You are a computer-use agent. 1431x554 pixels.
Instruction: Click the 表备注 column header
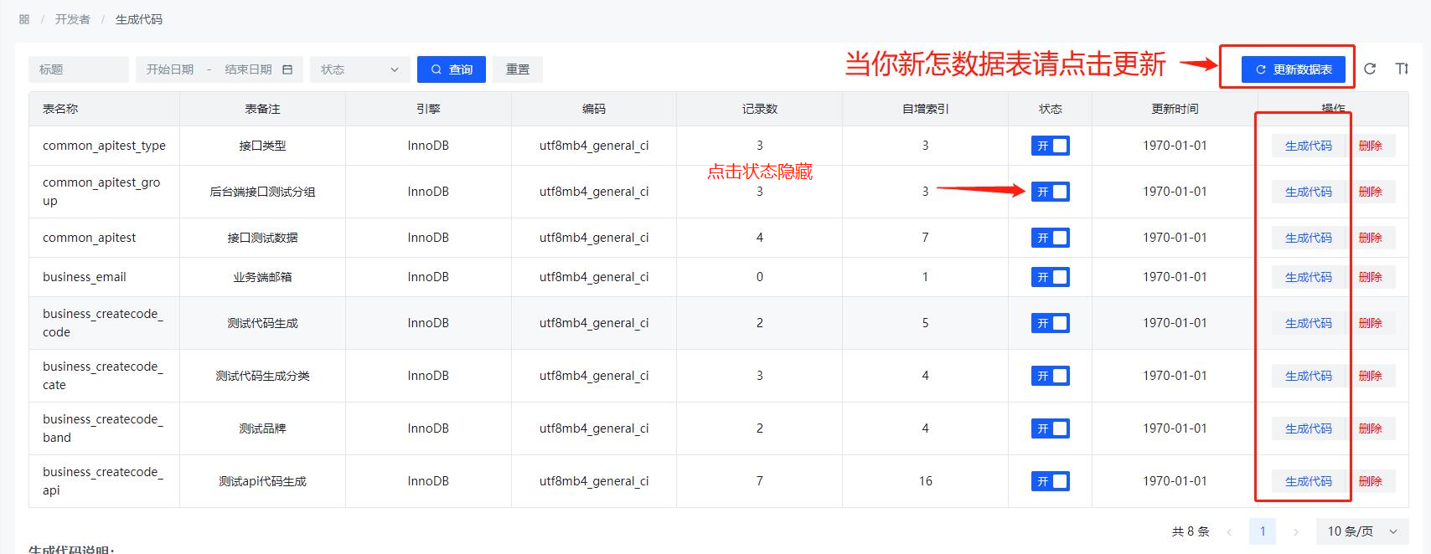(262, 109)
